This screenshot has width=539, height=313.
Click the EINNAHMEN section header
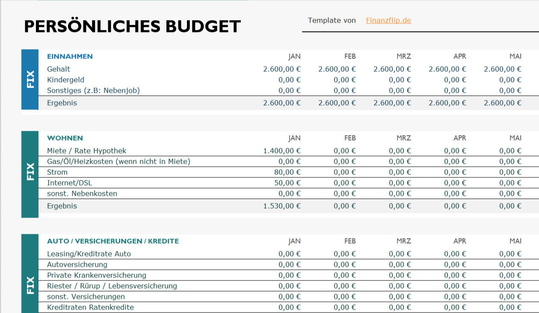(x=70, y=56)
